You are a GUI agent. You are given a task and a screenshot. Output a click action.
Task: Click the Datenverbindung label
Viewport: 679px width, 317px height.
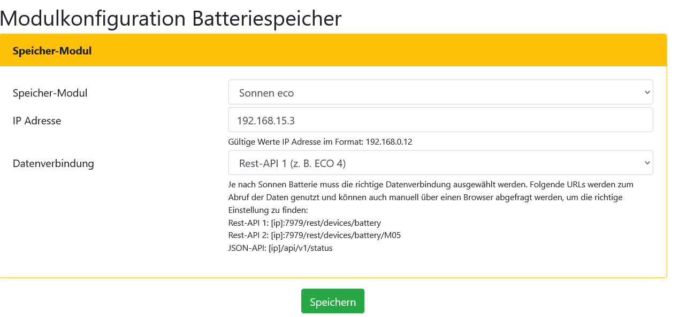54,163
